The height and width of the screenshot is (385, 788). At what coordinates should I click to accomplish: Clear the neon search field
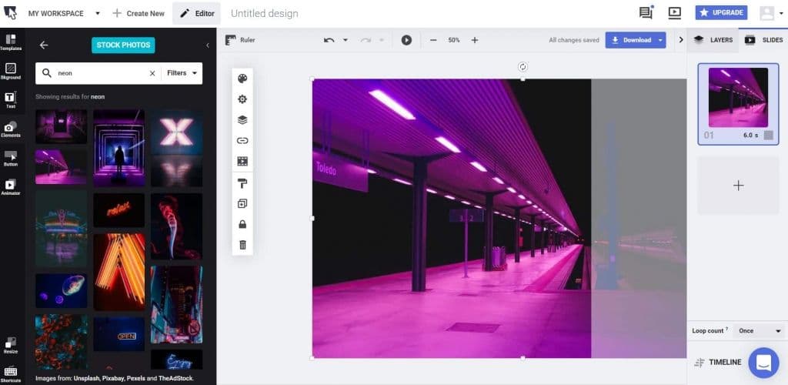(152, 73)
